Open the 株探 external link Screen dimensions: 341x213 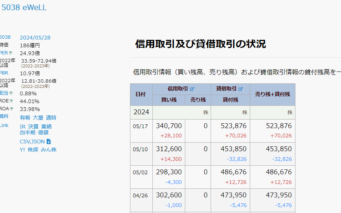click(x=33, y=150)
